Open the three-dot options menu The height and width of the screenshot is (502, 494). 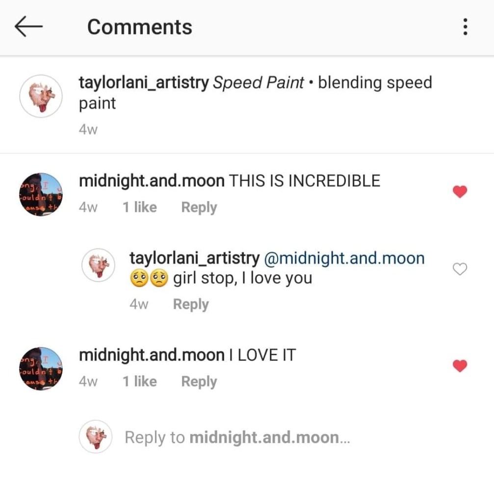click(x=465, y=27)
